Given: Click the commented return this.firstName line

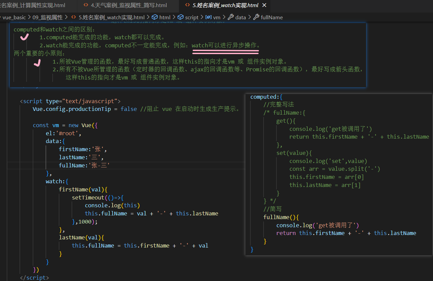Looking at the screenshot, I should pos(359,137).
